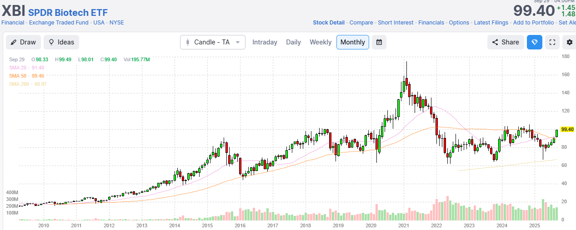The height and width of the screenshot is (230, 576).
Task: Switch to Weekly timeframe
Action: pos(321,42)
